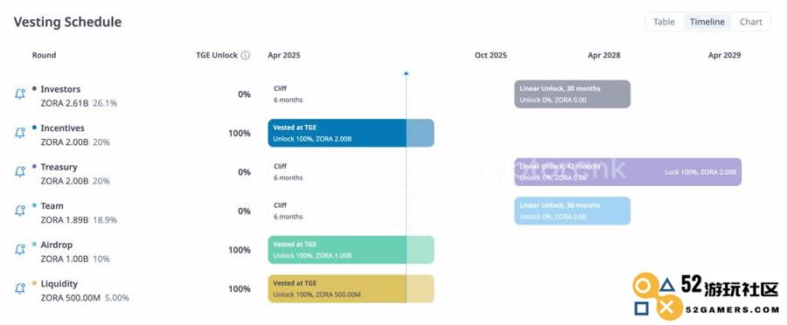Click the bell icon next to Investors
The height and width of the screenshot is (325, 787).
point(20,93)
